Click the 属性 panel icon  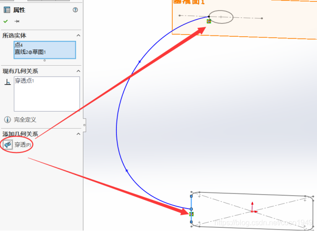coord(7,10)
